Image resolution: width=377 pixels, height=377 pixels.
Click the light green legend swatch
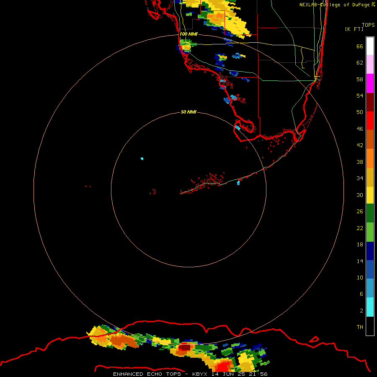click(370, 232)
